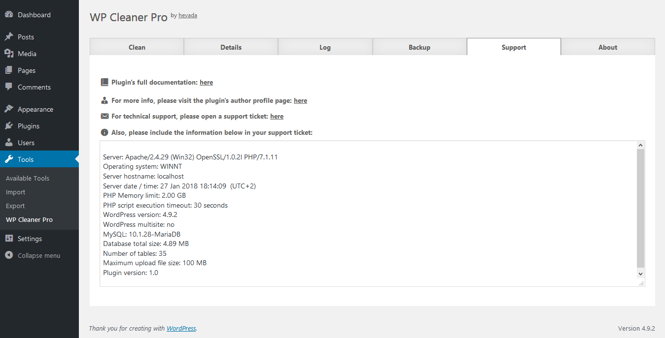The image size is (665, 338).
Task: Click the documentation book icon
Action: [x=105, y=82]
